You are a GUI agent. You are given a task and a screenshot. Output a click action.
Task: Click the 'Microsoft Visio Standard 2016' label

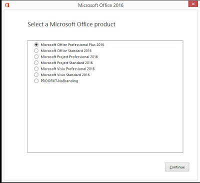65,74
